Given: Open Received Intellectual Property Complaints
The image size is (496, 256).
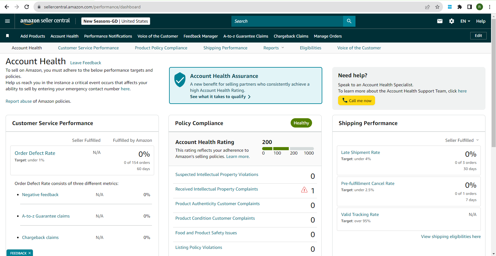Looking at the screenshot, I should pos(217,189).
